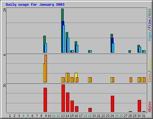
Task: Click day label 19 on the axis
Action: click(90, 116)
